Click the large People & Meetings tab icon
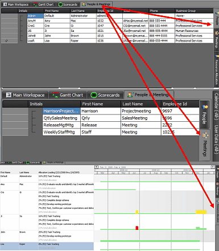This screenshot has height=251, width=219. click(130, 94)
